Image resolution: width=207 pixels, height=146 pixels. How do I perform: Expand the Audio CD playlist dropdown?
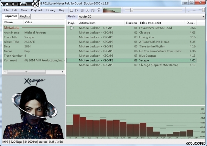(203, 17)
